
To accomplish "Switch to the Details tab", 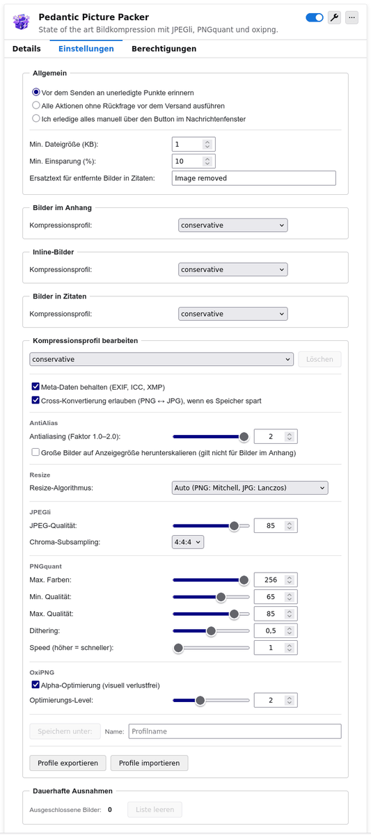I will (x=26, y=49).
